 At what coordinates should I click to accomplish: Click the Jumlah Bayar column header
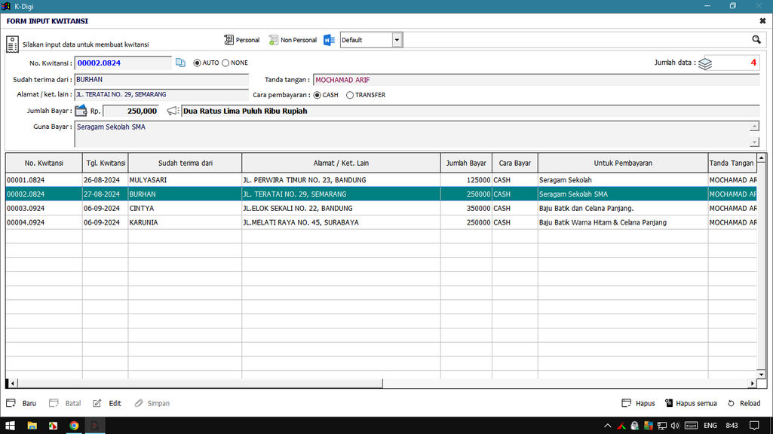tap(465, 163)
